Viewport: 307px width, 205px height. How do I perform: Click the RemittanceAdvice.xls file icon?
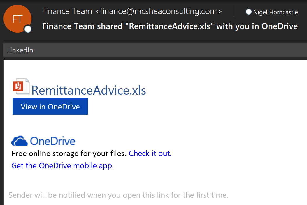(21, 86)
